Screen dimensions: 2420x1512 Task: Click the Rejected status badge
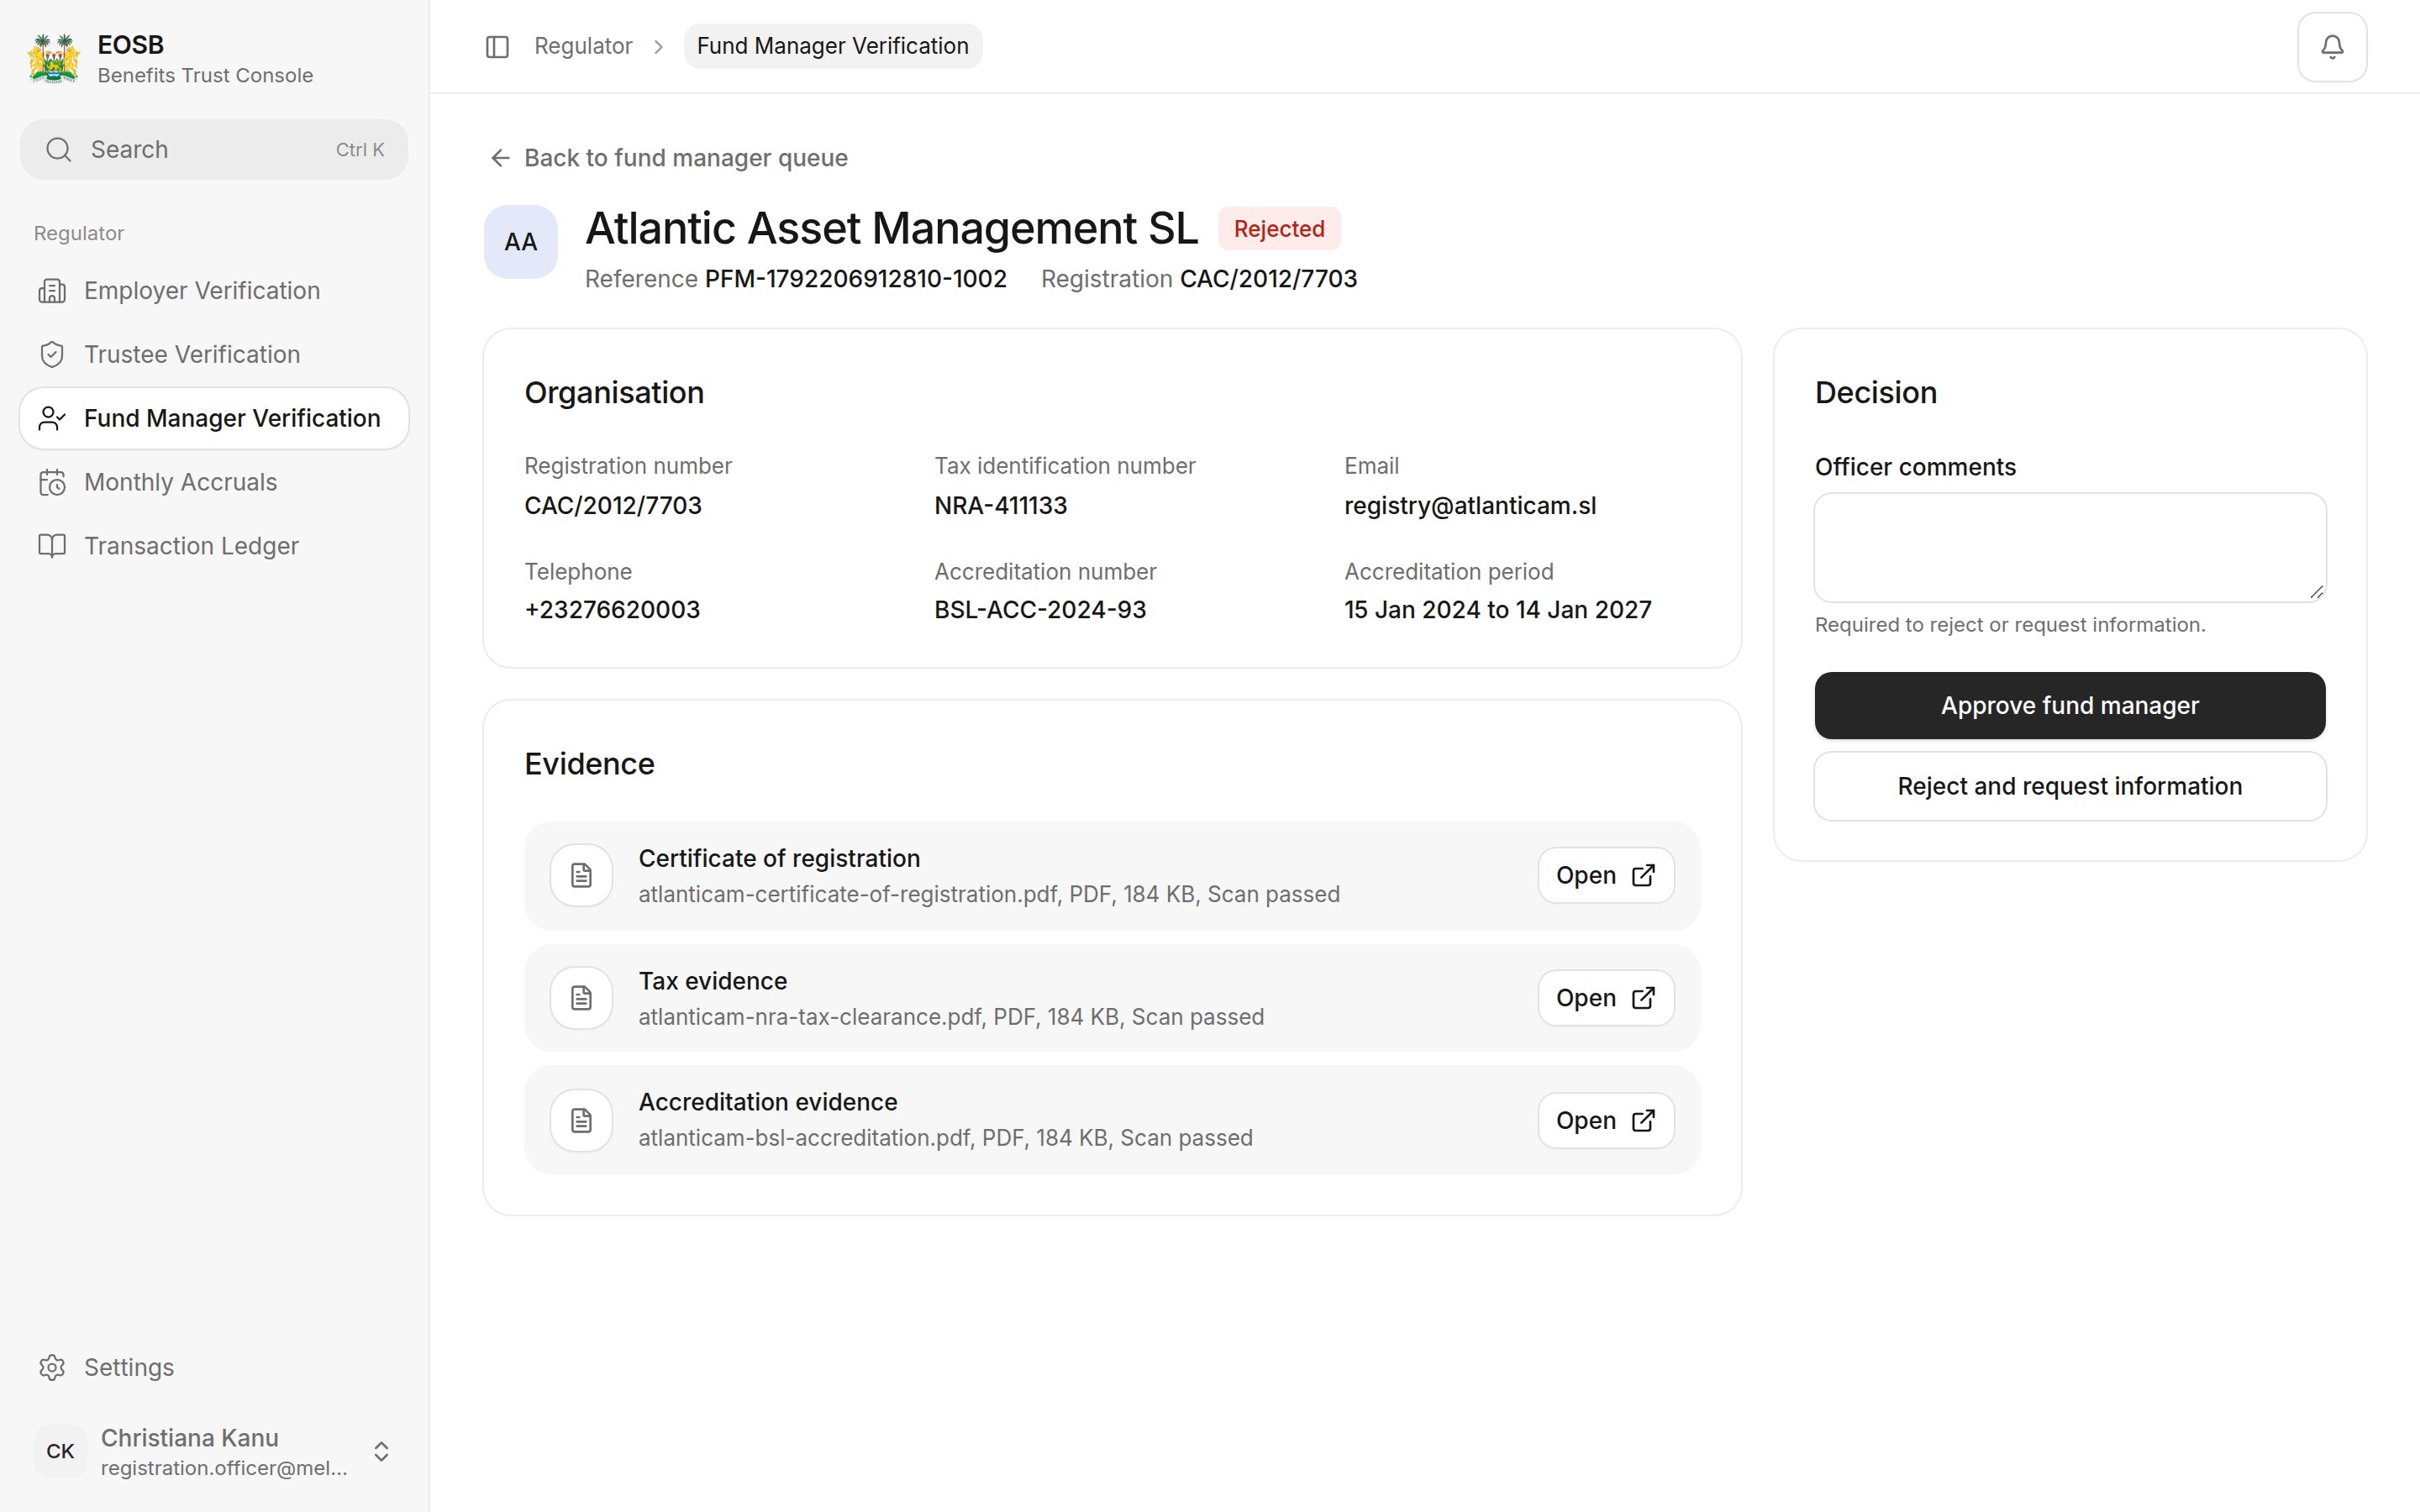pos(1279,229)
